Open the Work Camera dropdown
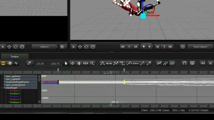This screenshot has height=120, width=214. 200,47
